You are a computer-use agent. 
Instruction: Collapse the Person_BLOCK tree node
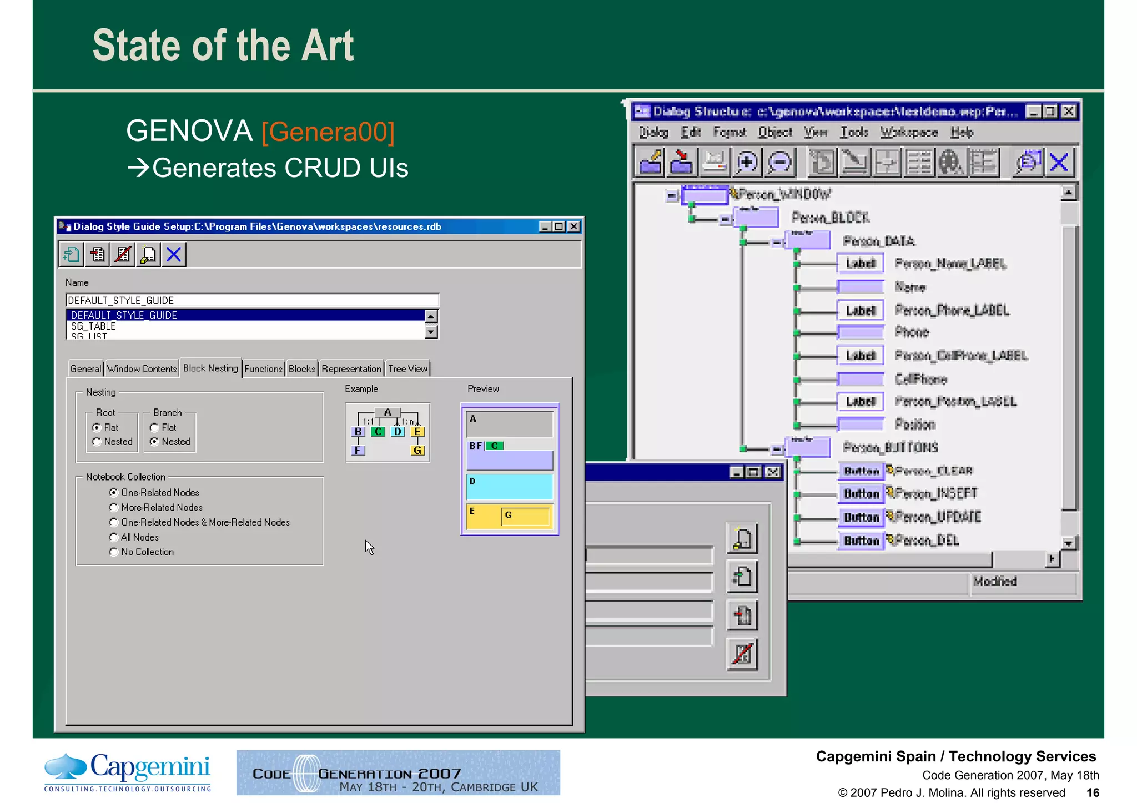[x=725, y=219]
